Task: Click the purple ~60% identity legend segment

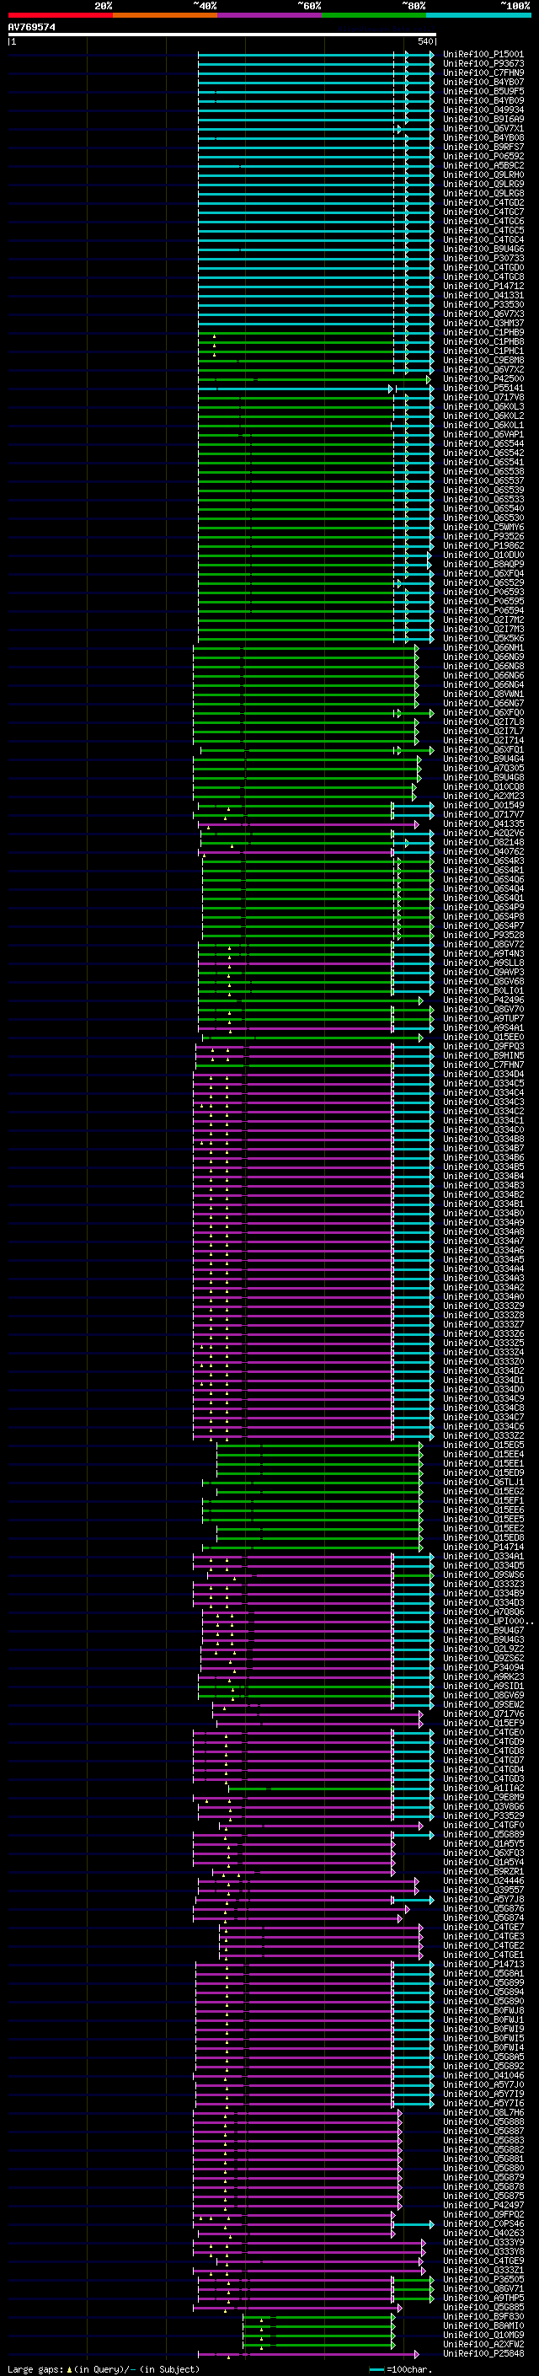Action: (270, 15)
